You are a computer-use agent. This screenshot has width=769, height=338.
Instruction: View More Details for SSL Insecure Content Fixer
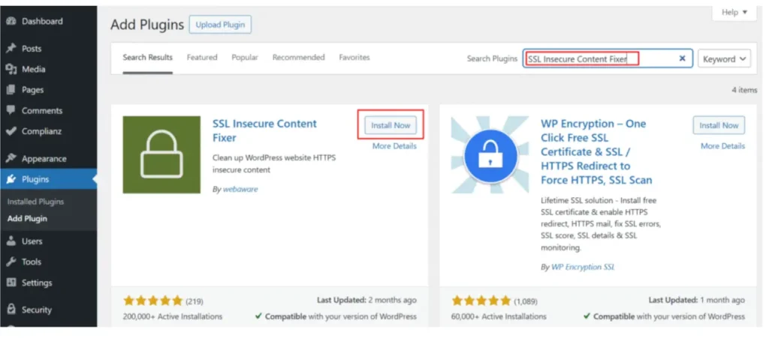pyautogui.click(x=394, y=145)
